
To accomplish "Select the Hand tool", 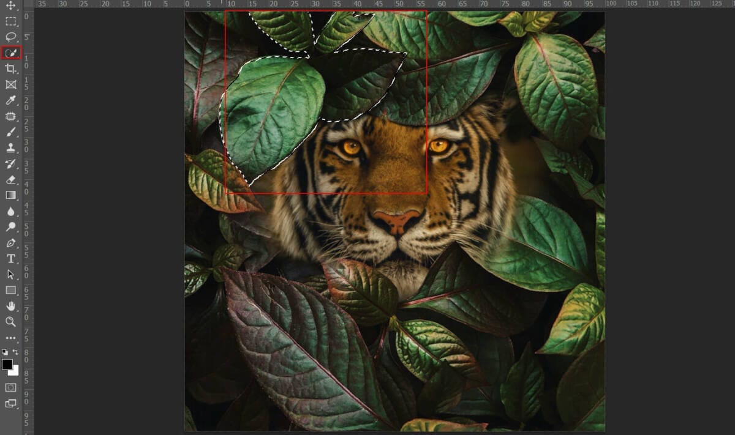I will (10, 306).
